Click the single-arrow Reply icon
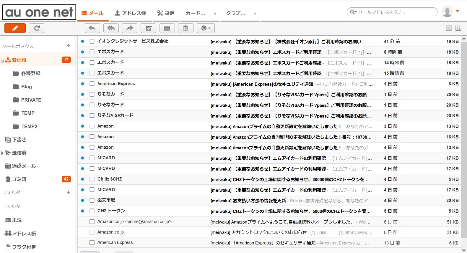The image size is (467, 253). click(x=92, y=28)
